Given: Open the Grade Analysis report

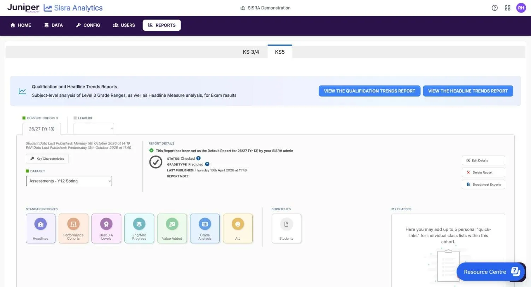Looking at the screenshot, I should [205, 228].
